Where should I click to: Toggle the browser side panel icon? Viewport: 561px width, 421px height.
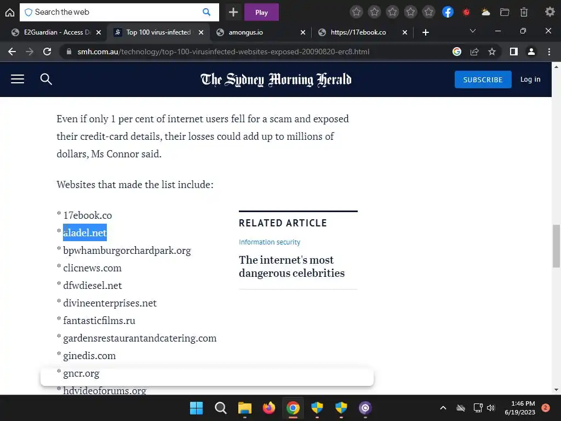(514, 52)
